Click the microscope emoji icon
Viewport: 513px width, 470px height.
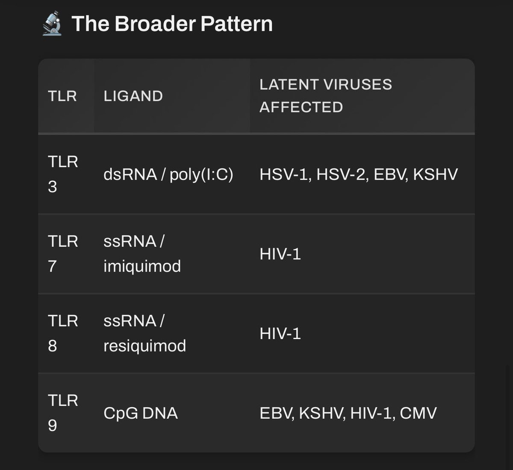click(x=52, y=24)
